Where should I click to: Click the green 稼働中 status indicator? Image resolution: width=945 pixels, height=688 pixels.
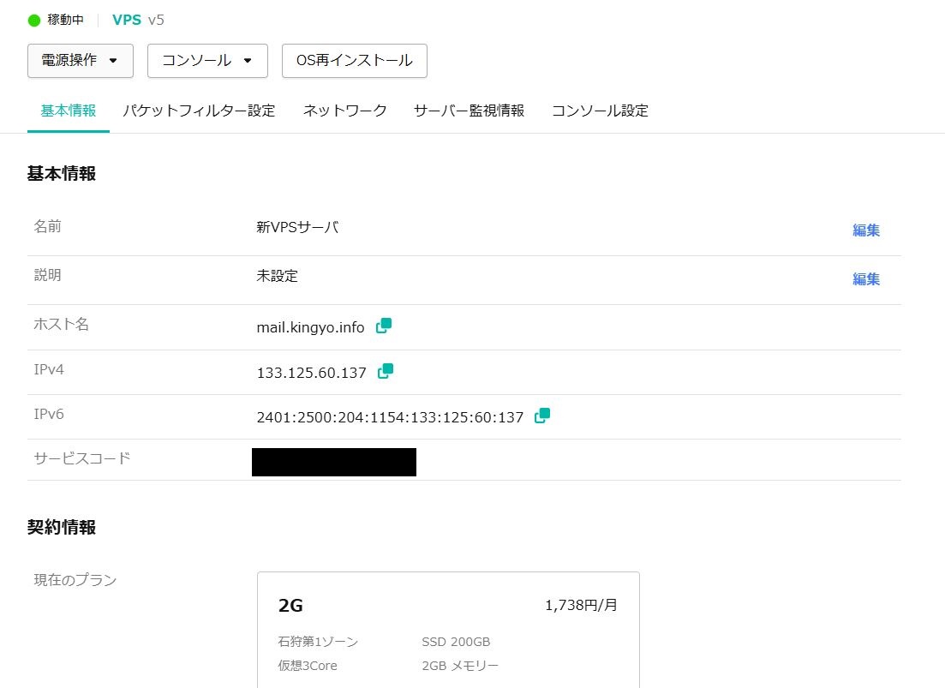(x=34, y=19)
